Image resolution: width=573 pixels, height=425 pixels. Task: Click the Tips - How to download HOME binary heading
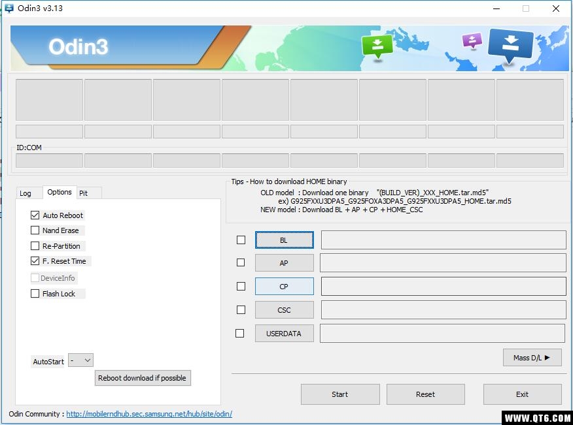(x=289, y=181)
